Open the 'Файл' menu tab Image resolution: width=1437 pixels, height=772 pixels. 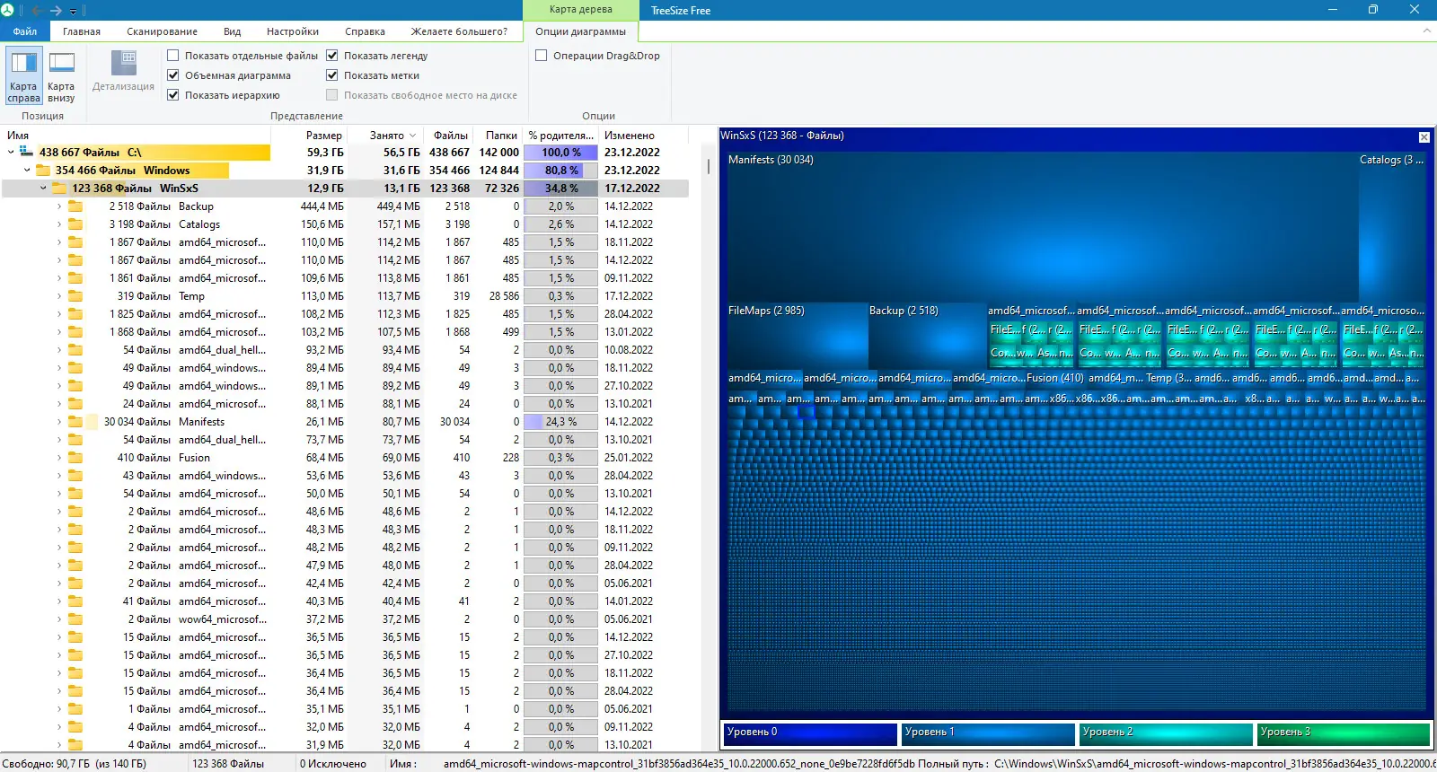(25, 31)
